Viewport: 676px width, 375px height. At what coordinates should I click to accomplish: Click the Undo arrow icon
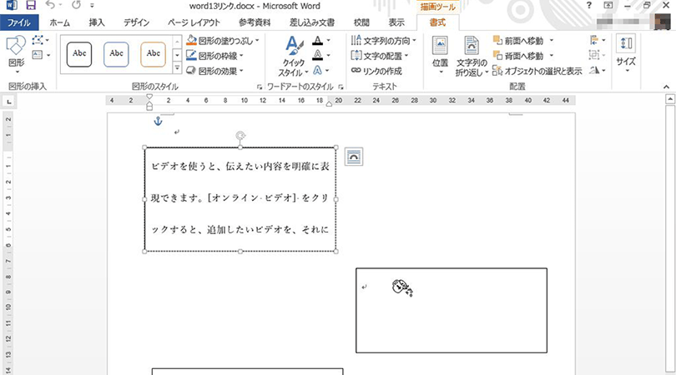tap(50, 6)
